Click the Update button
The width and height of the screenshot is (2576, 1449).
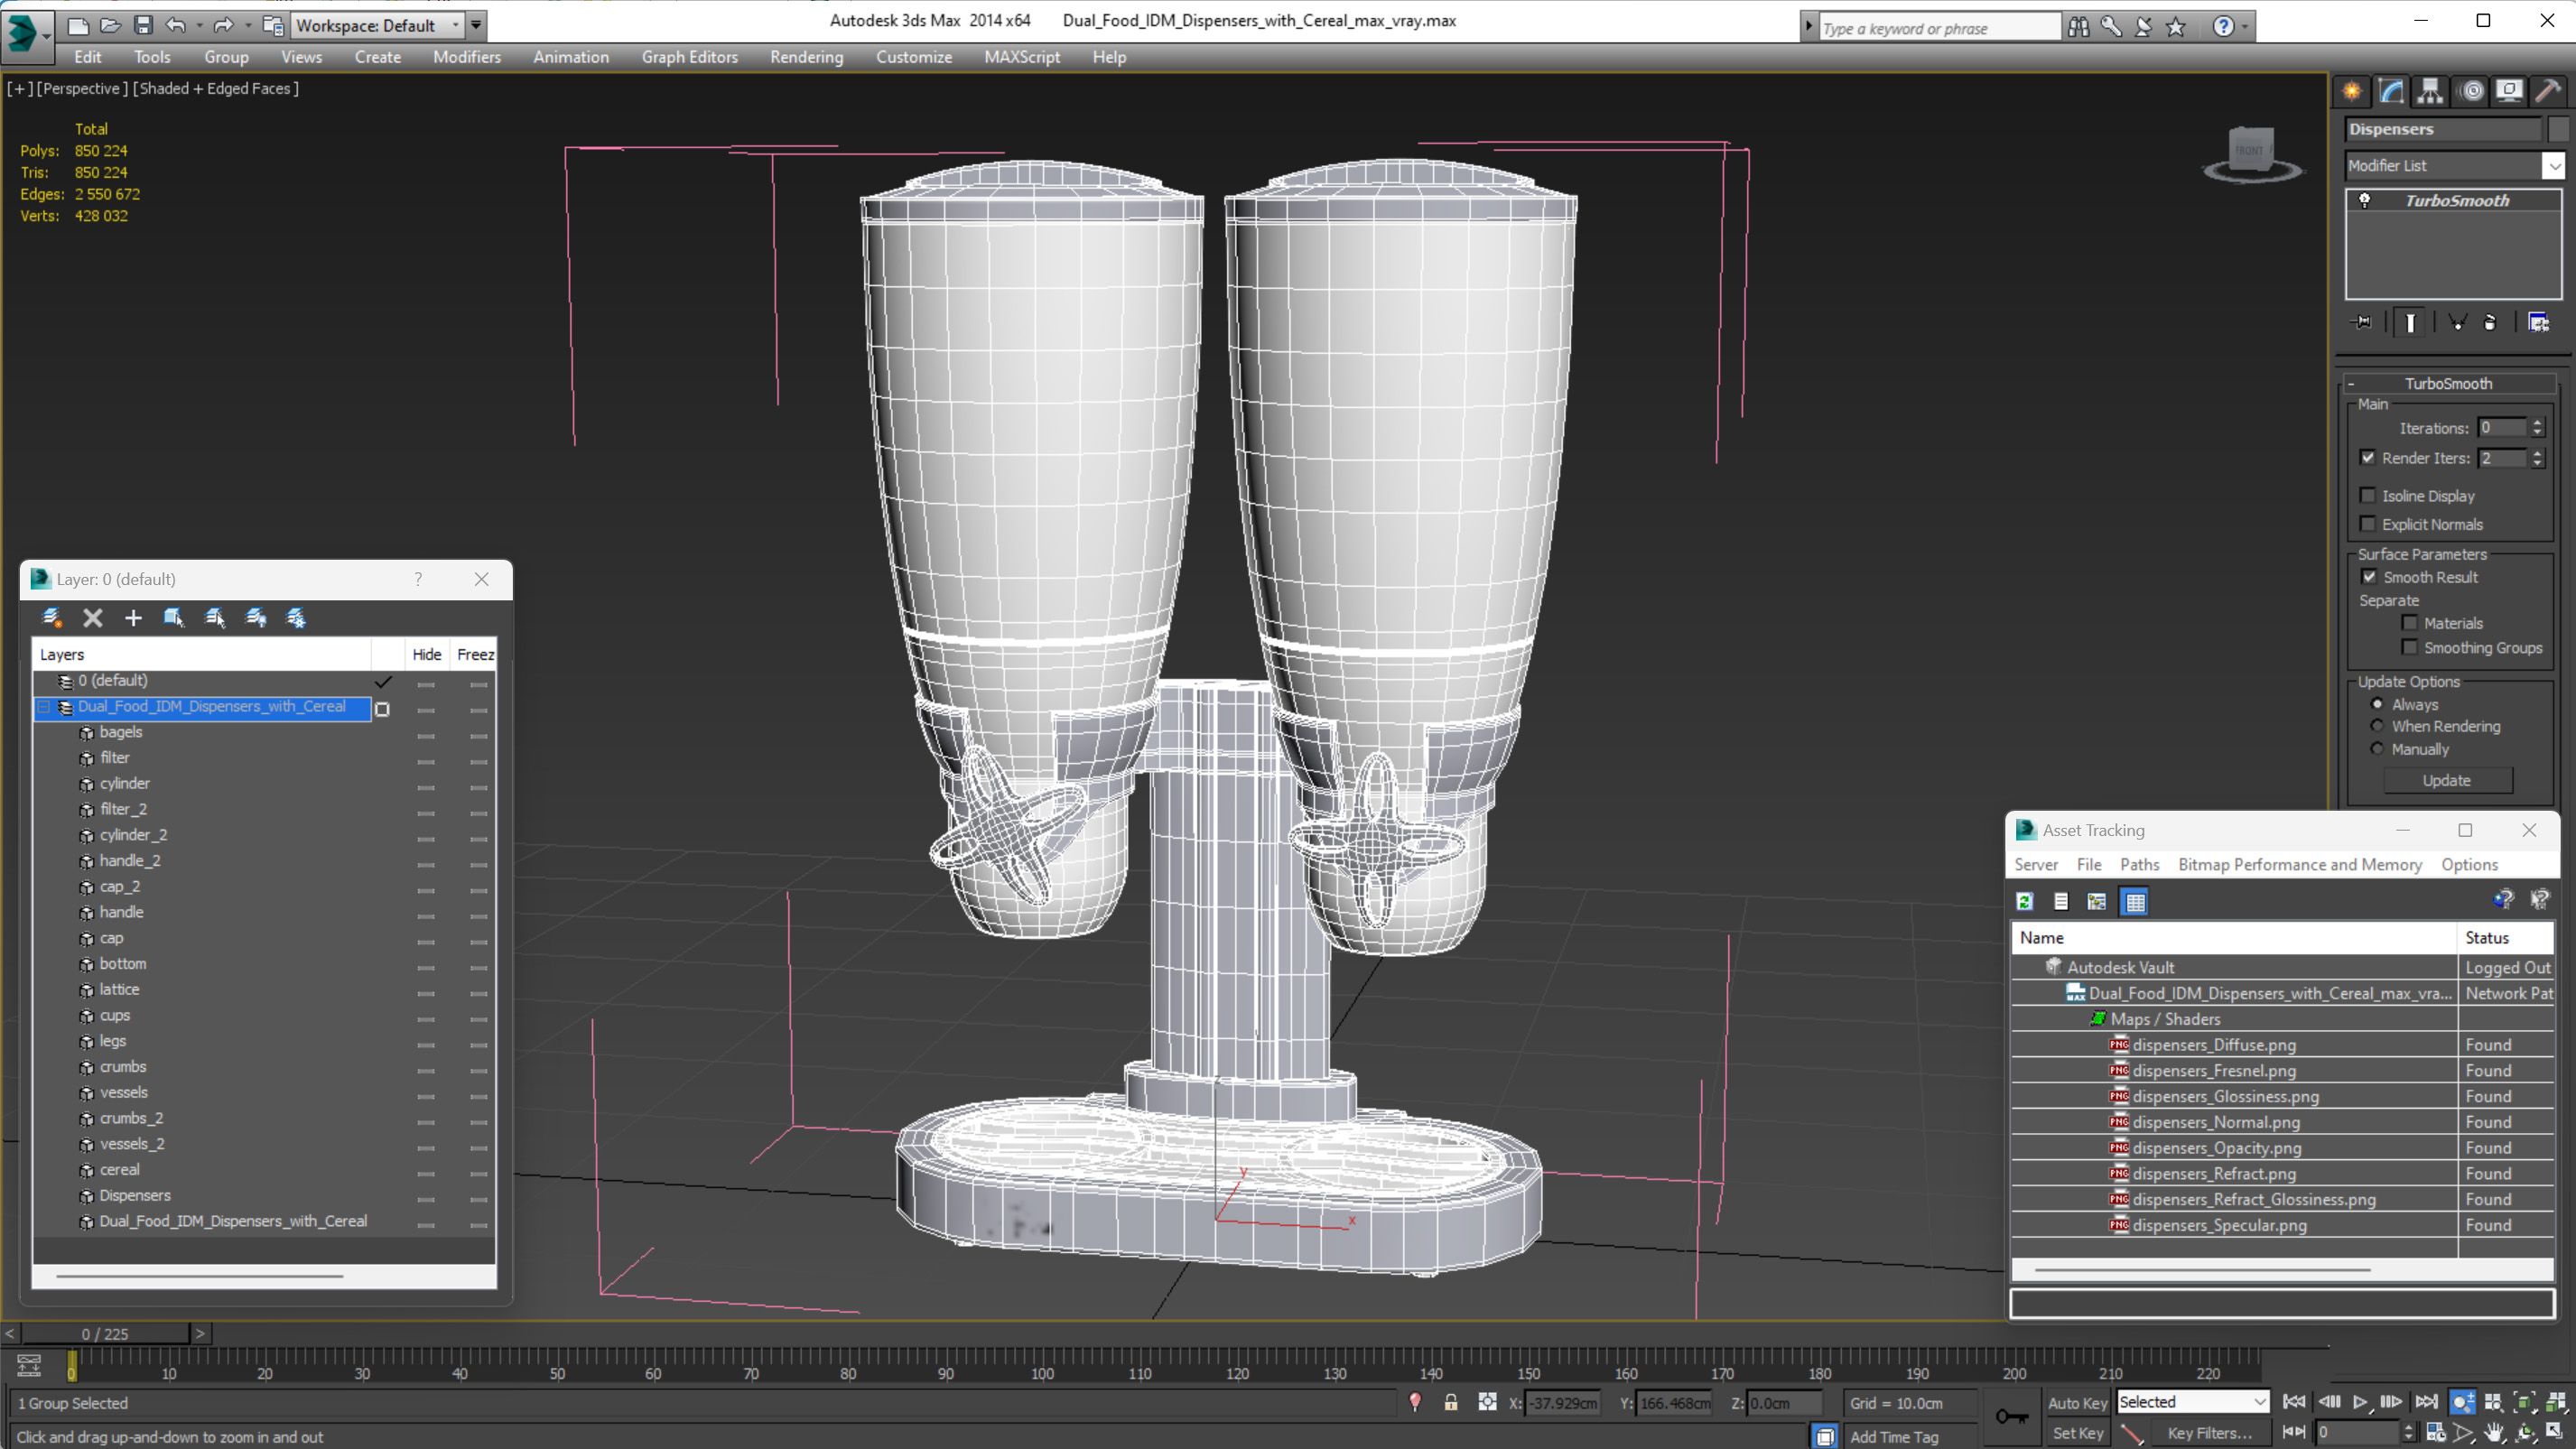coord(2446,781)
